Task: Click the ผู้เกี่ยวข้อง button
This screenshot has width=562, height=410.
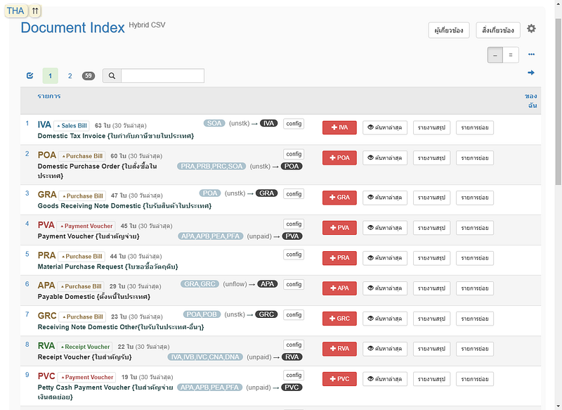Action: (448, 30)
